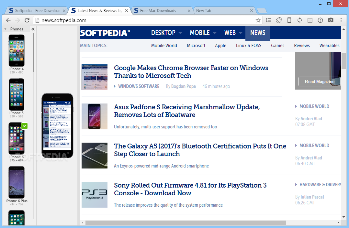Click author Bogdan Popa
Image resolution: width=349 pixels, height=228 pixels.
point(183,86)
